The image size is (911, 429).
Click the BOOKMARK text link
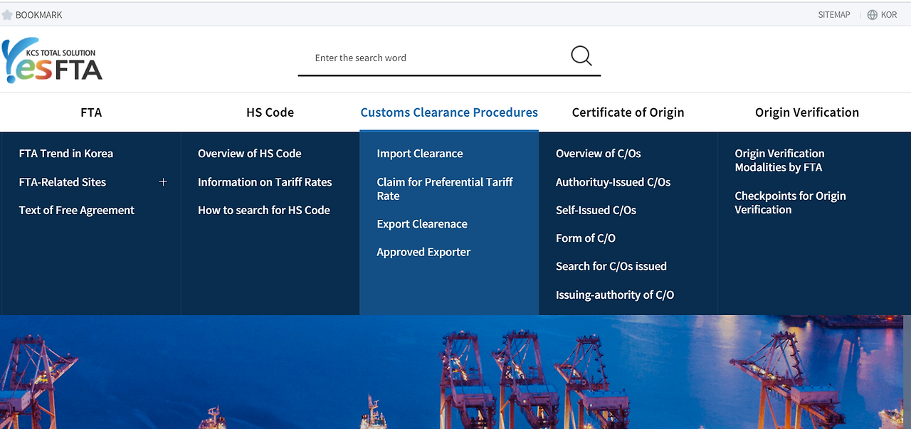point(39,15)
